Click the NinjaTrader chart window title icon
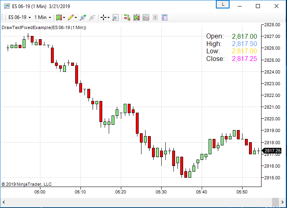 point(7,6)
